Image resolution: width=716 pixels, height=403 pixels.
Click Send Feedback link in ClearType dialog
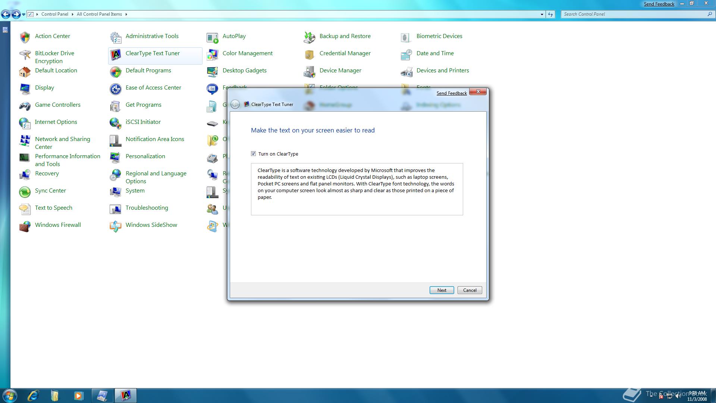tap(452, 93)
